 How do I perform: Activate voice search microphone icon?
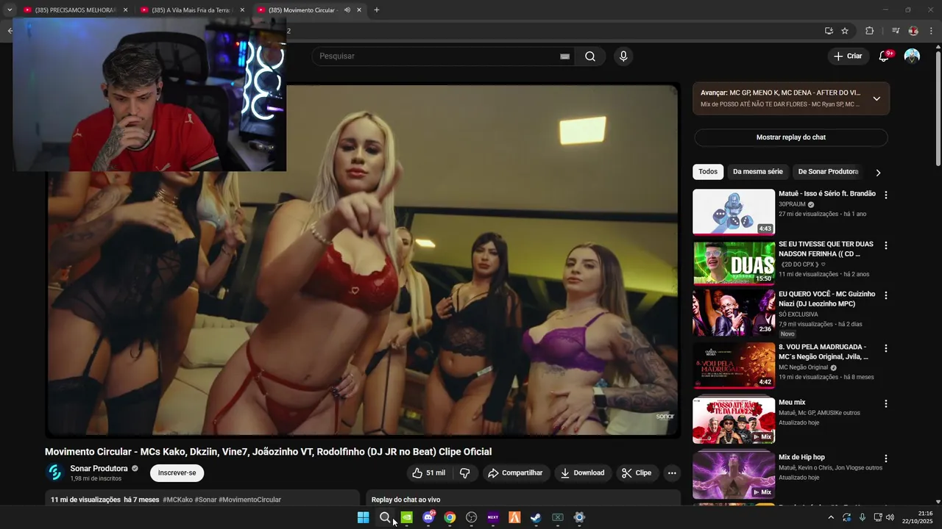tap(623, 57)
